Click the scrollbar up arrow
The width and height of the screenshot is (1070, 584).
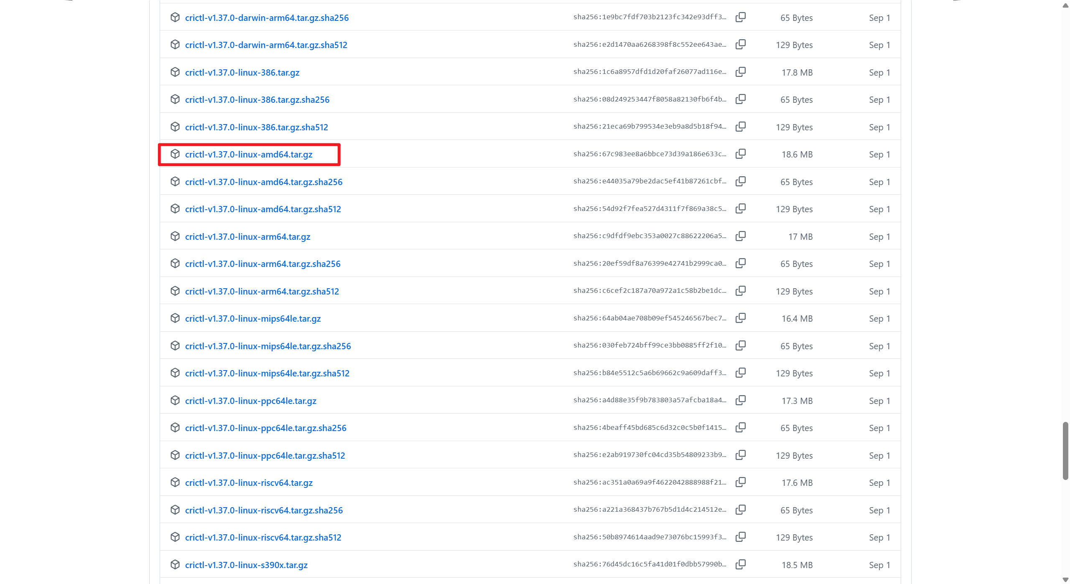tap(1065, 5)
